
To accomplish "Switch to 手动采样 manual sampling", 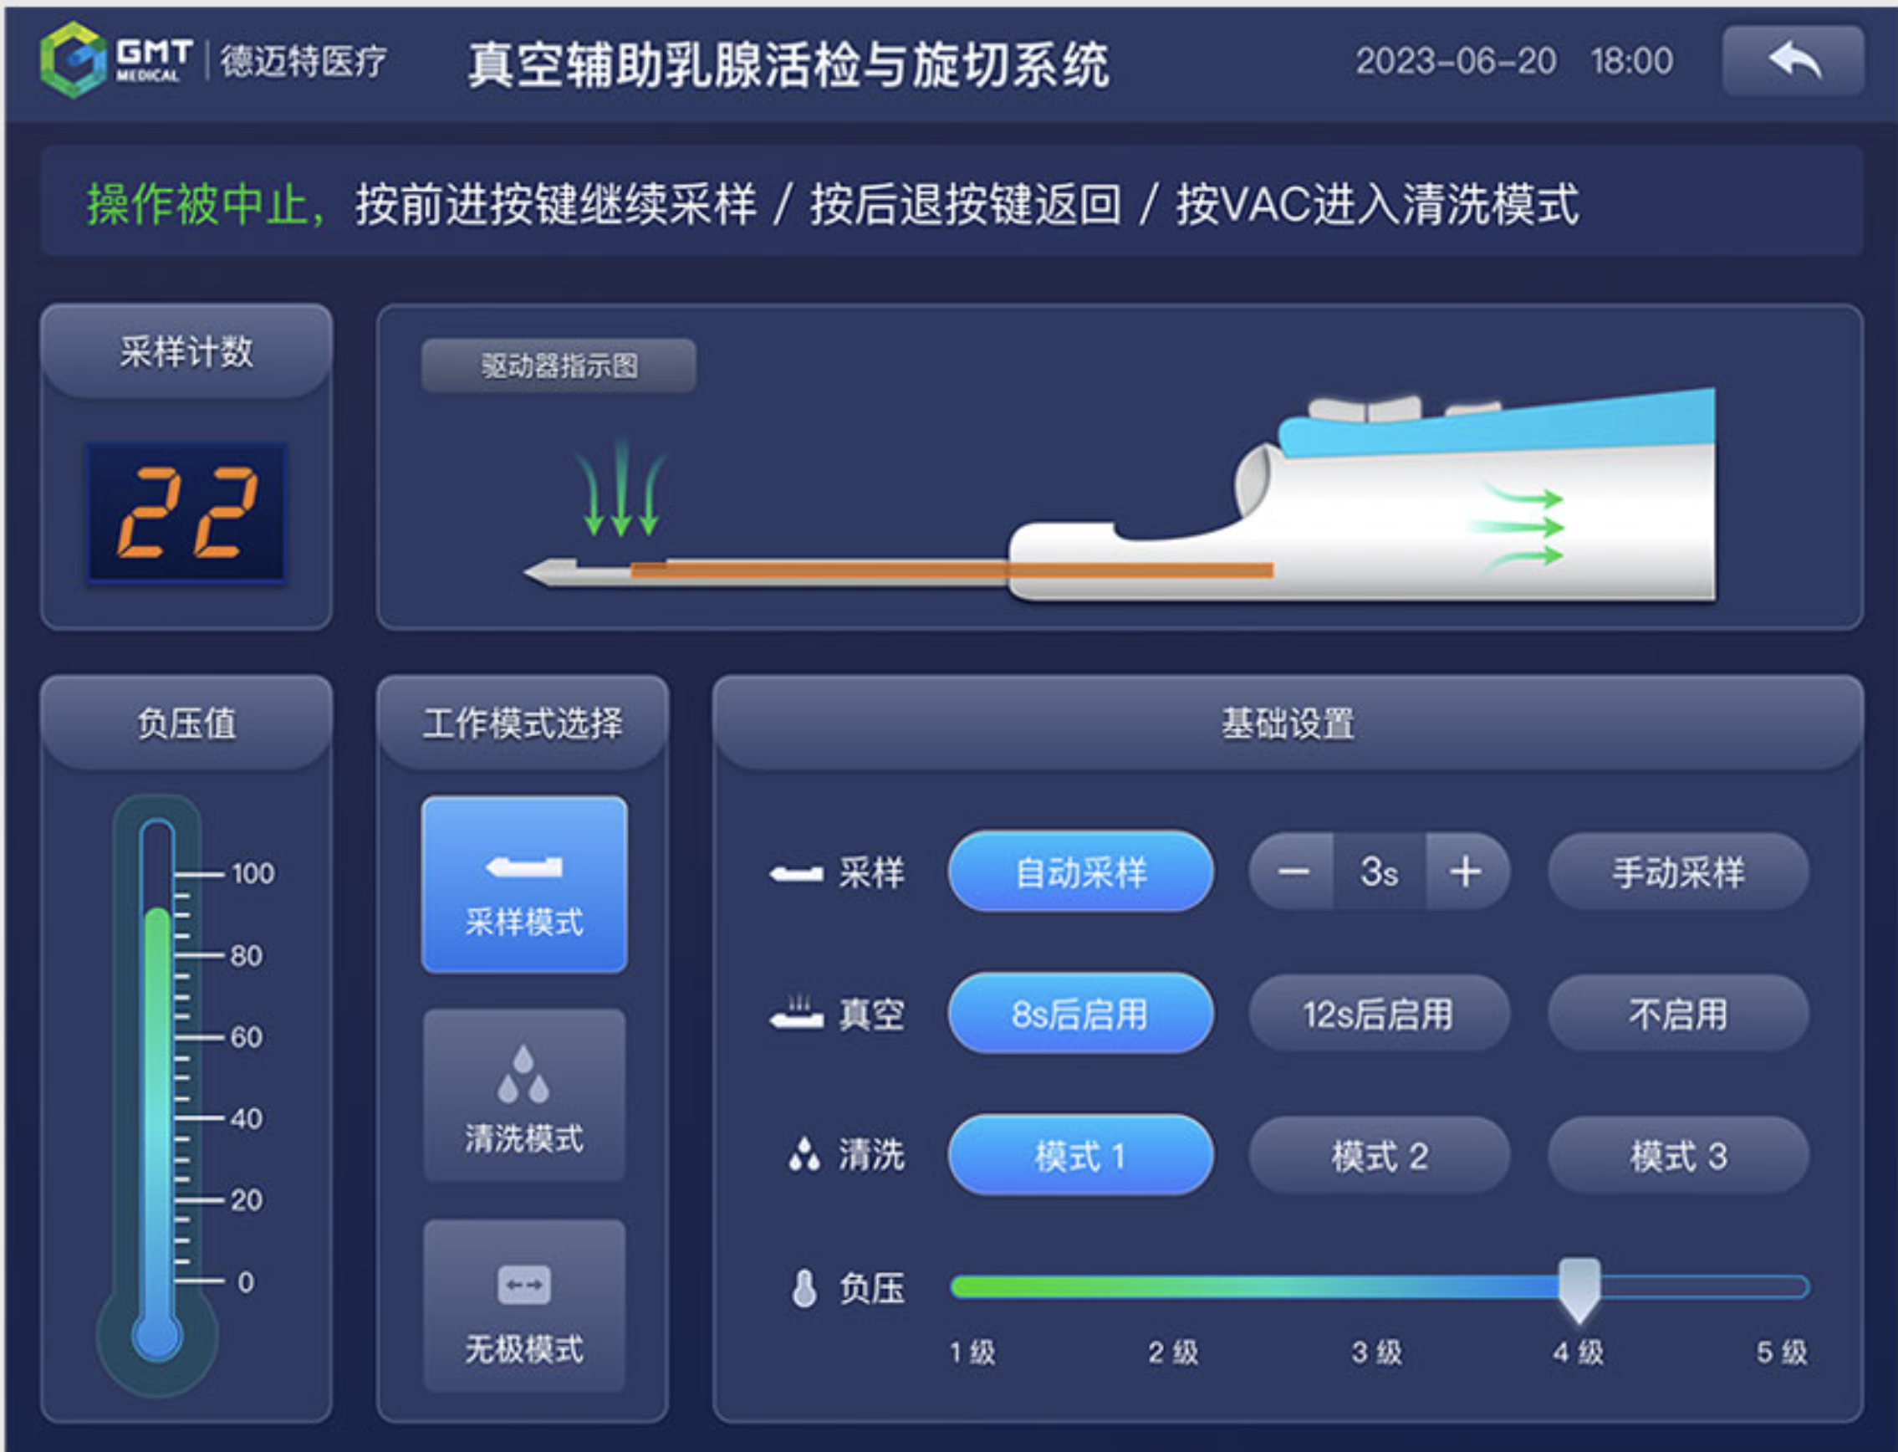I will [1678, 872].
